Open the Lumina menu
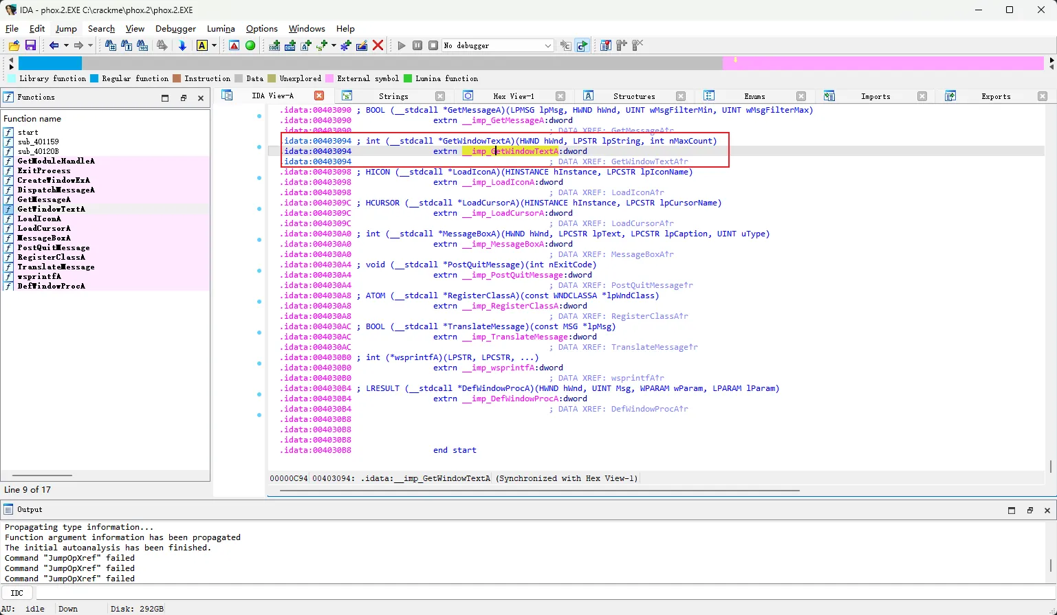This screenshot has height=615, width=1057. pos(221,28)
